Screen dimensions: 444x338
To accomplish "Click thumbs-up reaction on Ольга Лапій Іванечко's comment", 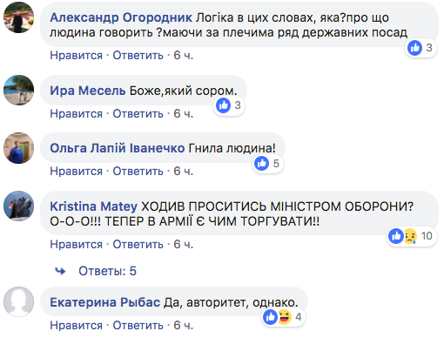I will click(x=261, y=163).
